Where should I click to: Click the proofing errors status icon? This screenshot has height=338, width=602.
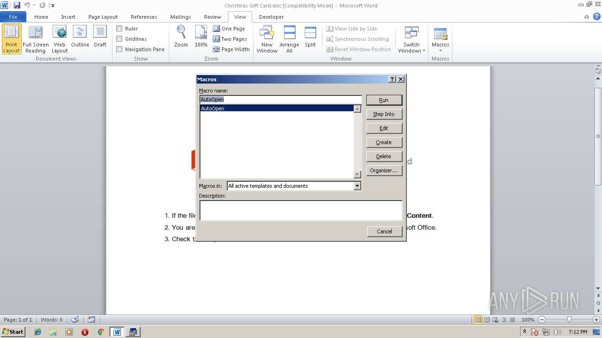coord(75,320)
